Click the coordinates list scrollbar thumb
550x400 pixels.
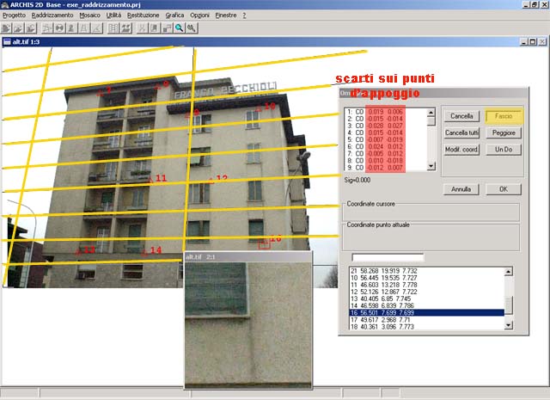pyautogui.click(x=509, y=305)
